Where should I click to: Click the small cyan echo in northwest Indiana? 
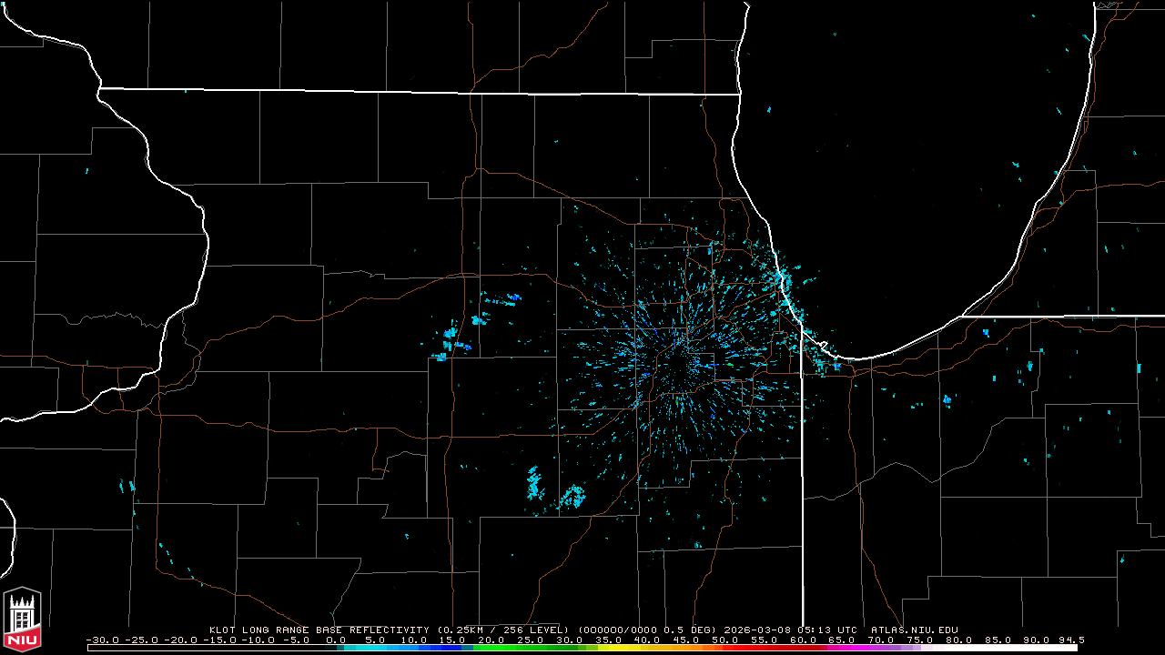(x=947, y=399)
